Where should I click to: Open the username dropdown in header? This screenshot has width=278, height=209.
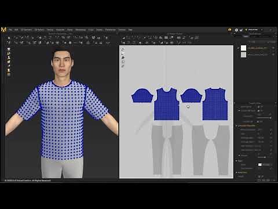point(262,30)
